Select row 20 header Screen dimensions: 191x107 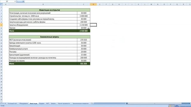coord(1,64)
